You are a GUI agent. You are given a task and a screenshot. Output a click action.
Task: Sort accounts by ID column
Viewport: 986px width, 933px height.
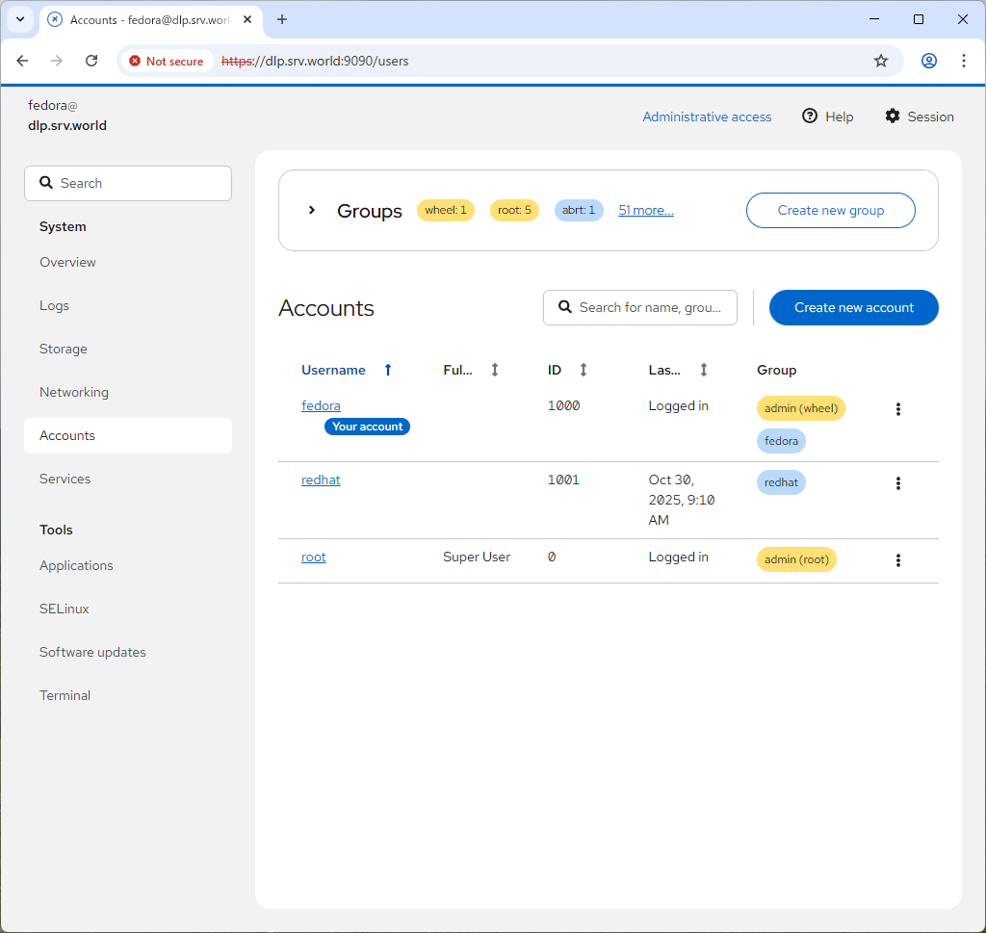click(x=583, y=370)
